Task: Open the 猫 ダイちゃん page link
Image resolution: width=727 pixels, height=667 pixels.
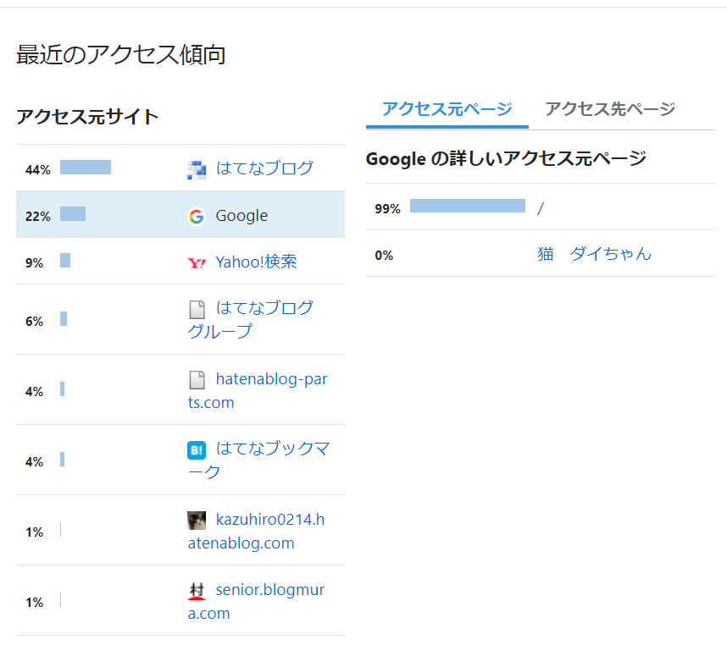Action: coord(595,254)
